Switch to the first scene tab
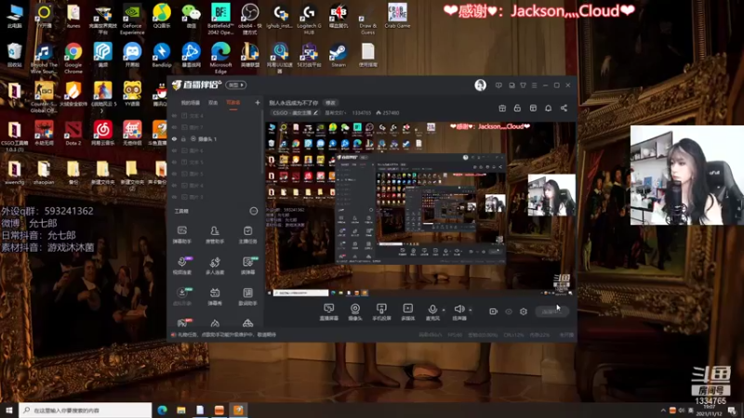 191,103
